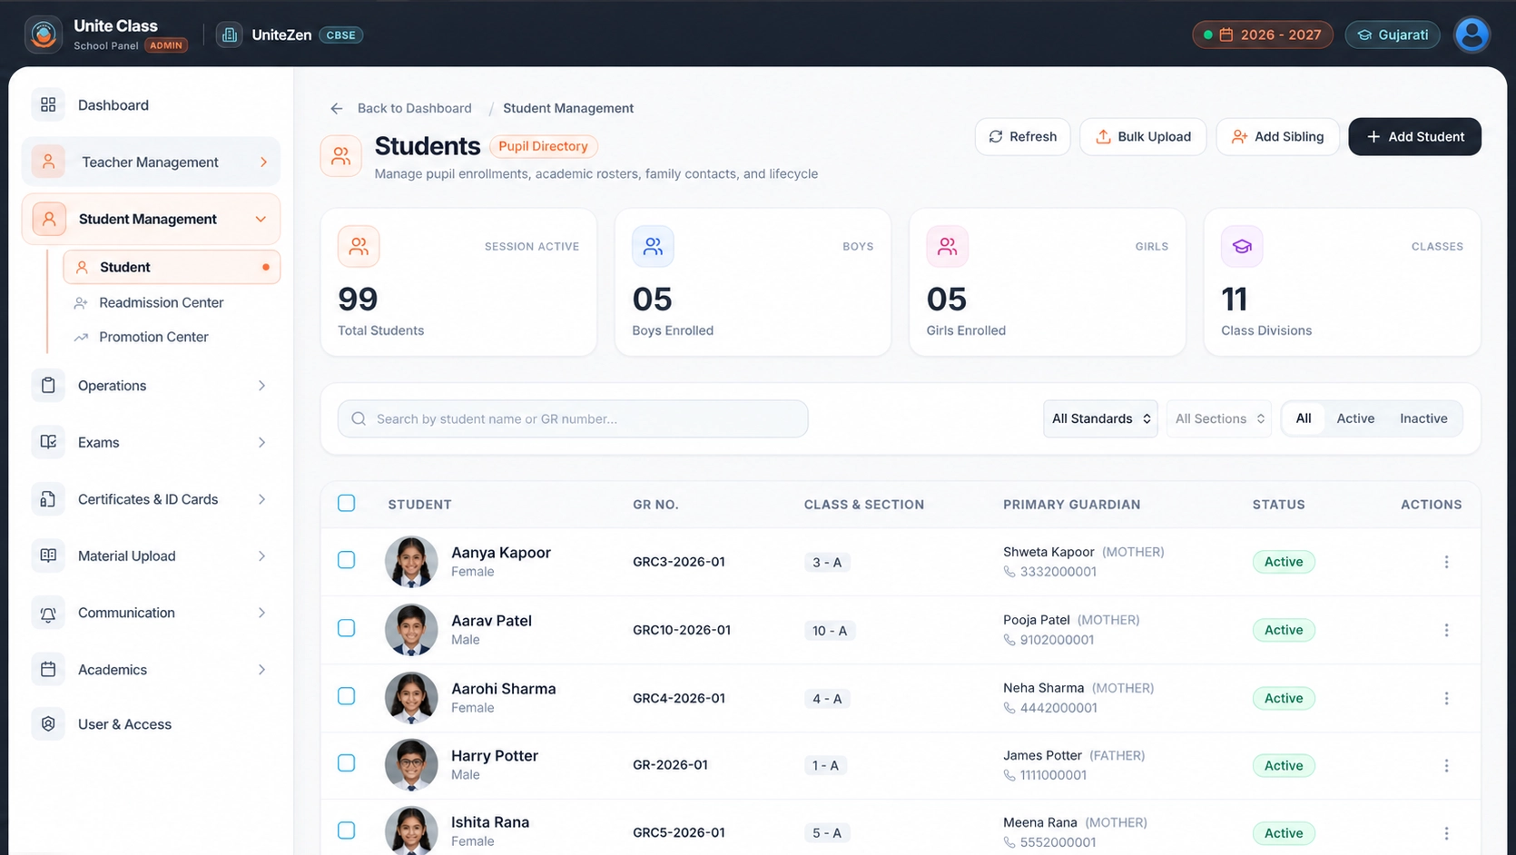Open actions menu for Aarohi Sharma
The height and width of the screenshot is (855, 1516).
(1446, 698)
